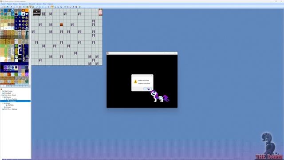Set map zoom to 1/4 scale
The height and width of the screenshot is (160, 284).
click(58, 7)
